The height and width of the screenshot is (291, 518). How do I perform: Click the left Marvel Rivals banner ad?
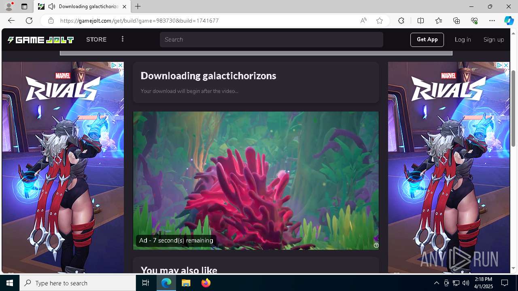coord(63,168)
